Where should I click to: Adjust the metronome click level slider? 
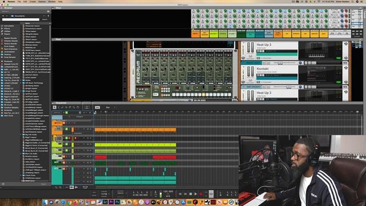161,194
